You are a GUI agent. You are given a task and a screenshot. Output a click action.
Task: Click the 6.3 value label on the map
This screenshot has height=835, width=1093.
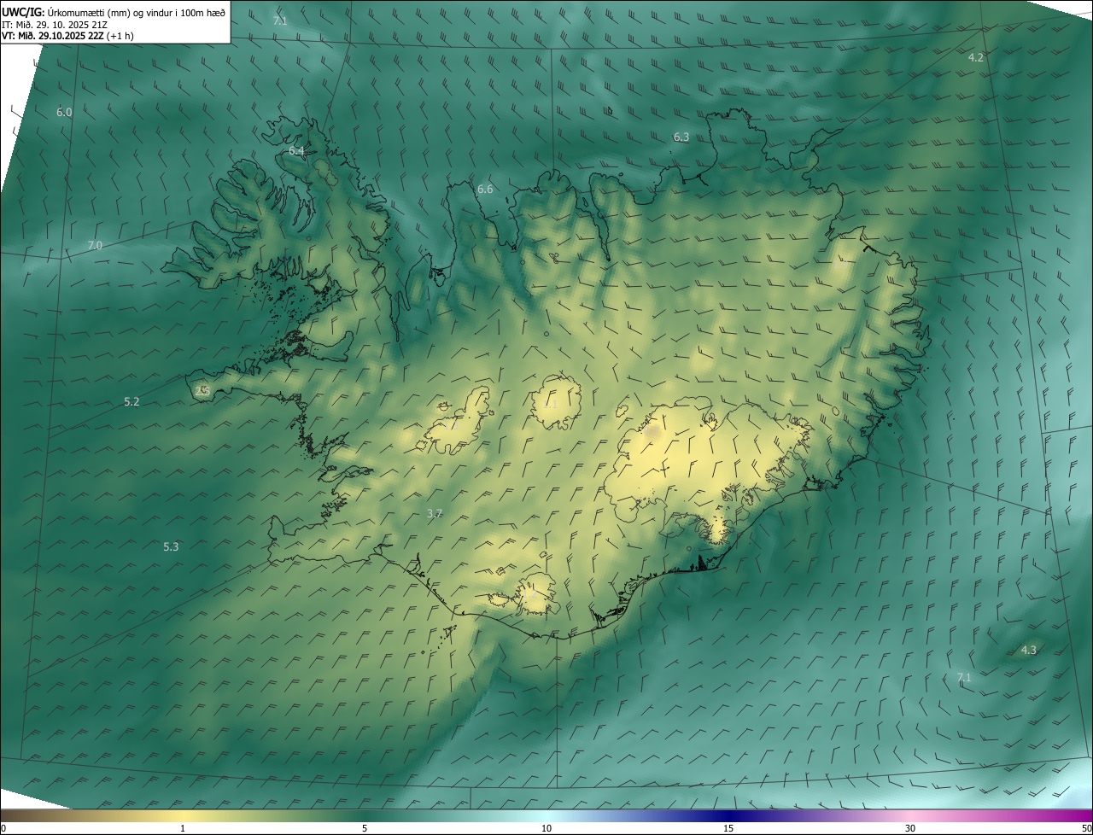click(681, 137)
